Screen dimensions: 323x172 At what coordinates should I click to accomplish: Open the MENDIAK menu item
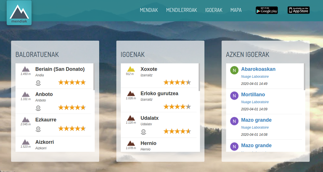pos(149,10)
